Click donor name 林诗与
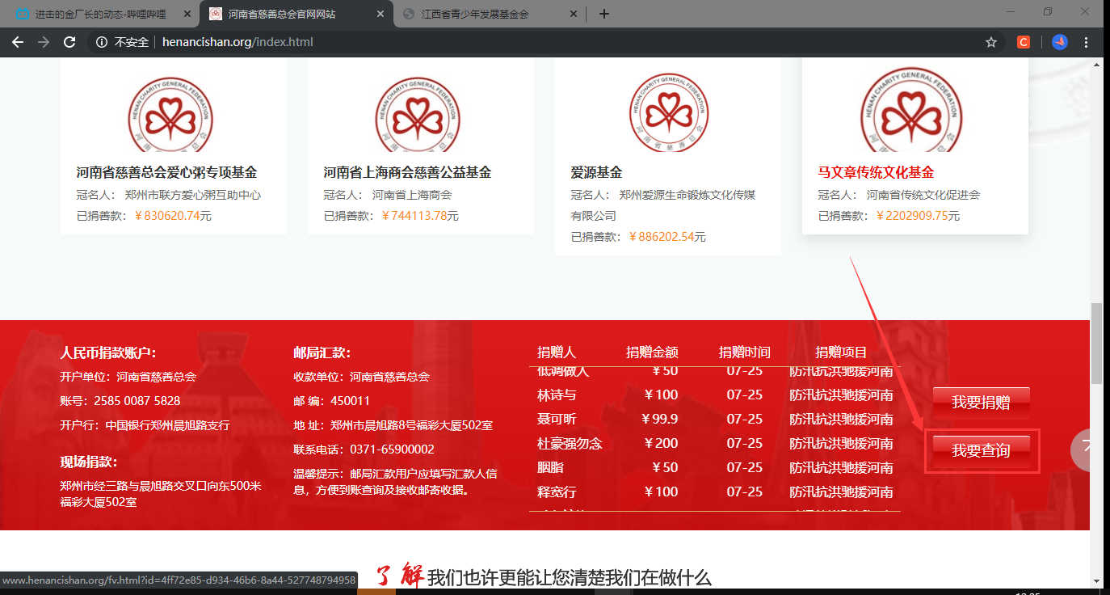This screenshot has width=1110, height=595. coord(557,395)
